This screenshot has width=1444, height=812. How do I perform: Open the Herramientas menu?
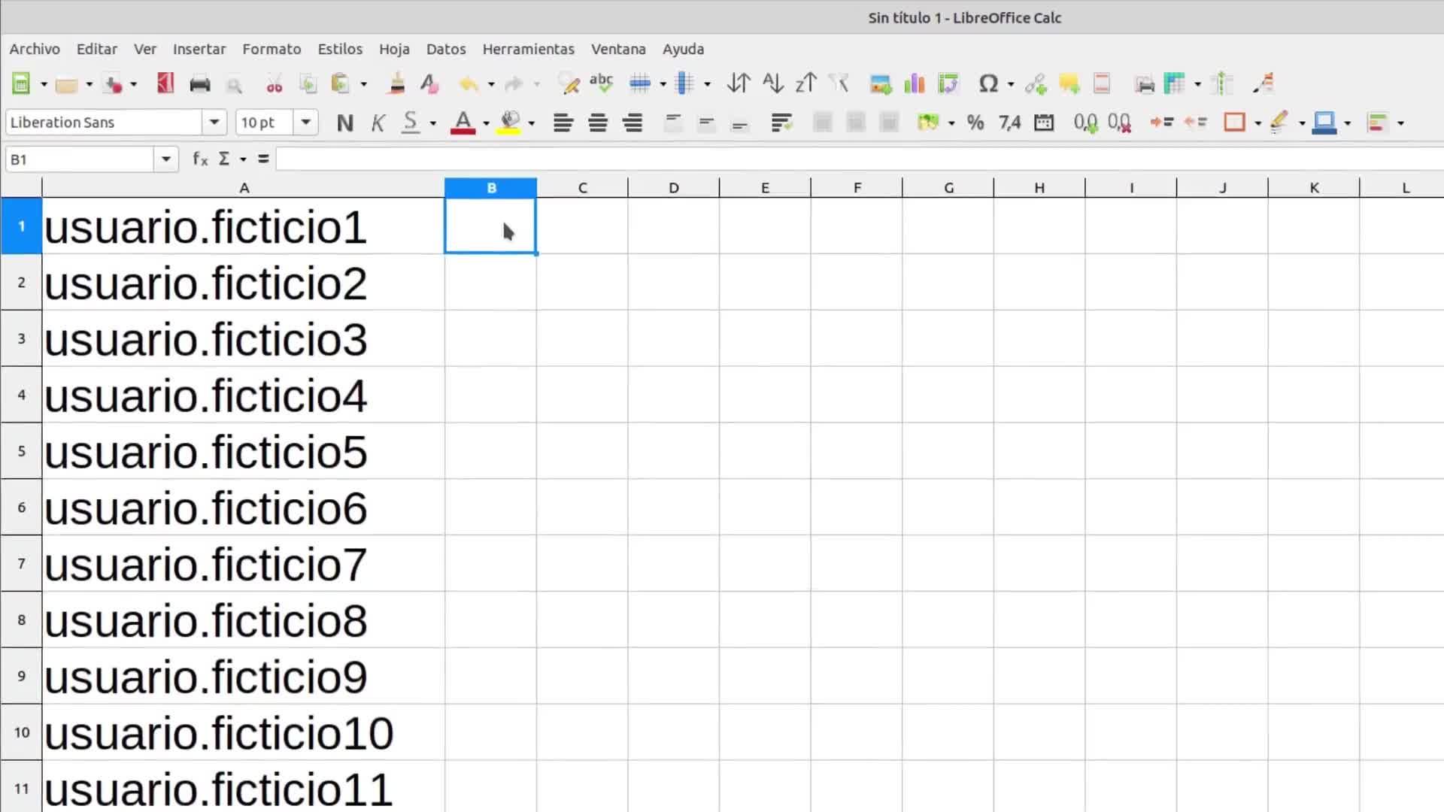pyautogui.click(x=528, y=49)
